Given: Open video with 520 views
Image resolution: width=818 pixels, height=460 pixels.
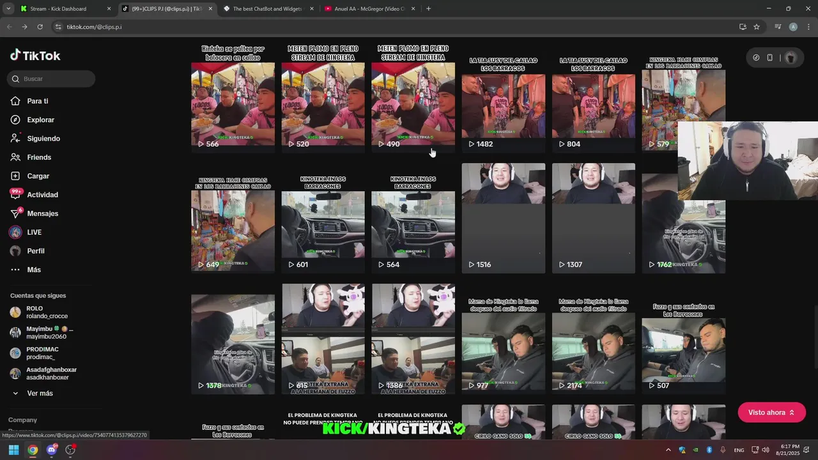Looking at the screenshot, I should 323,97.
